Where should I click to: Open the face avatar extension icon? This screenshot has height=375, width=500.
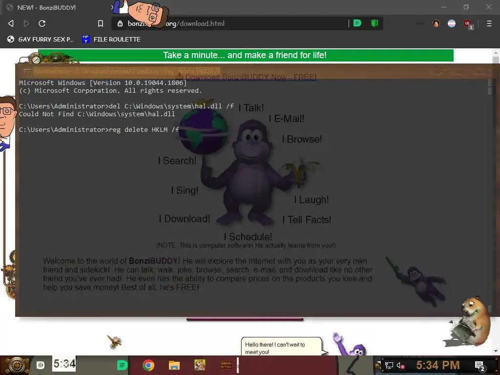436,23
